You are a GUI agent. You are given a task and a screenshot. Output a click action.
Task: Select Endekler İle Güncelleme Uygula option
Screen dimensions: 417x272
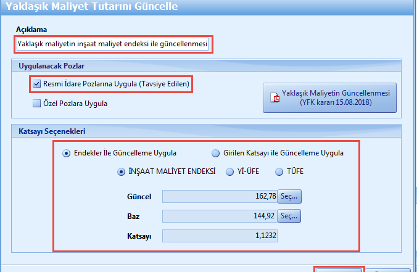[67, 153]
